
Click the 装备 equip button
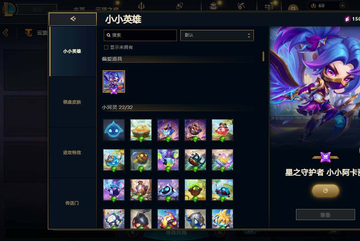[325, 215]
